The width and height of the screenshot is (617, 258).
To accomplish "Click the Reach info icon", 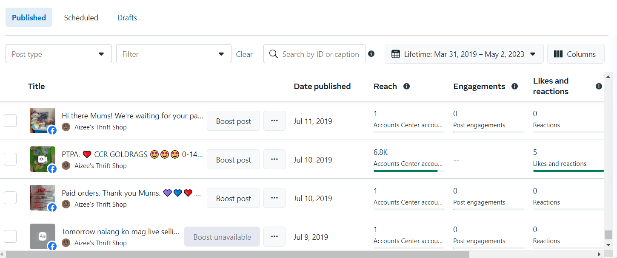I will click(x=406, y=87).
